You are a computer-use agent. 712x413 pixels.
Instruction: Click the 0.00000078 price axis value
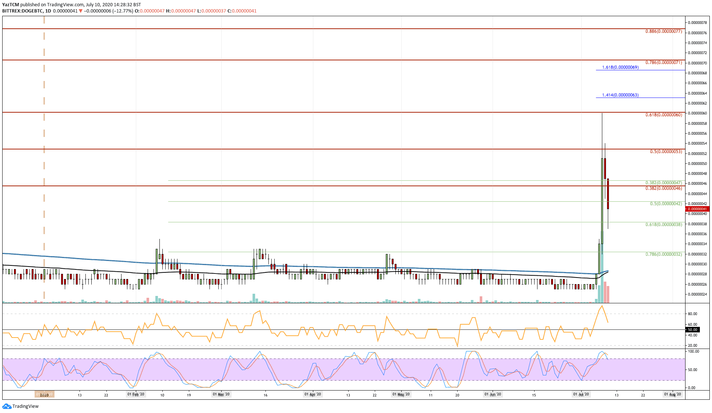[697, 23]
